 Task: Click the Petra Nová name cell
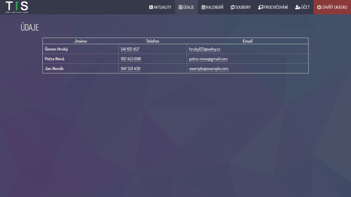pos(54,59)
